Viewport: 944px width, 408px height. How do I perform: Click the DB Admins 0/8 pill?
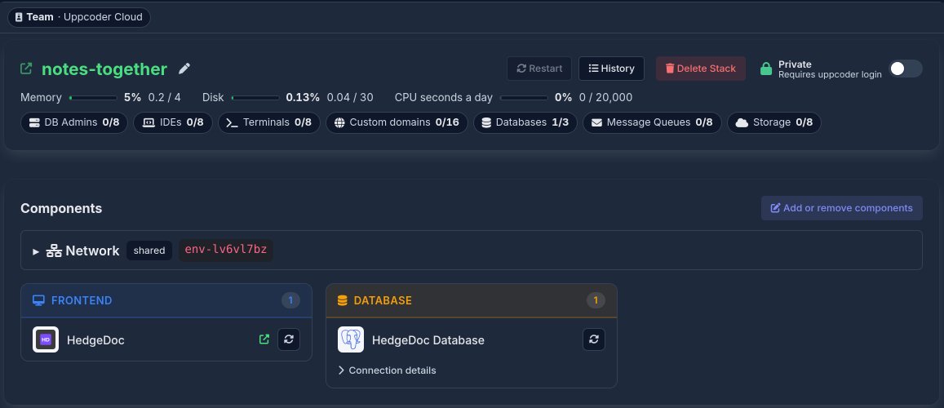pos(74,122)
